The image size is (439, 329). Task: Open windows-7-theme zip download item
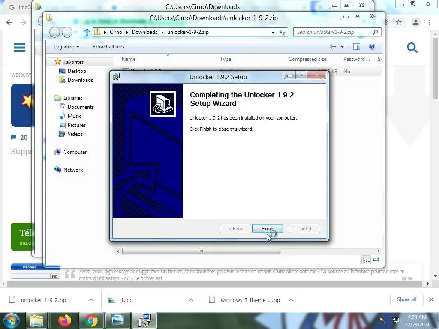tap(250, 300)
